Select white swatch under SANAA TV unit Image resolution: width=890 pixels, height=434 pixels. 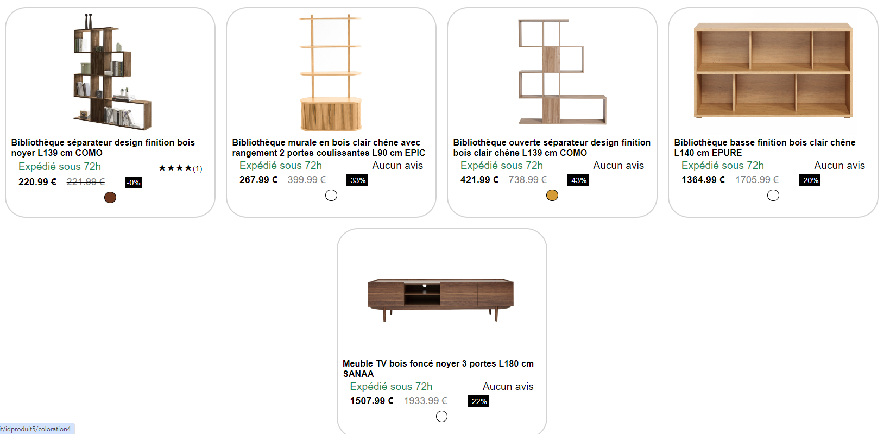coord(442,417)
